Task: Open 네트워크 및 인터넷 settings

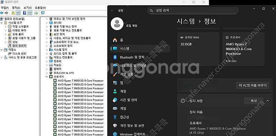Action: (x=140, y=66)
